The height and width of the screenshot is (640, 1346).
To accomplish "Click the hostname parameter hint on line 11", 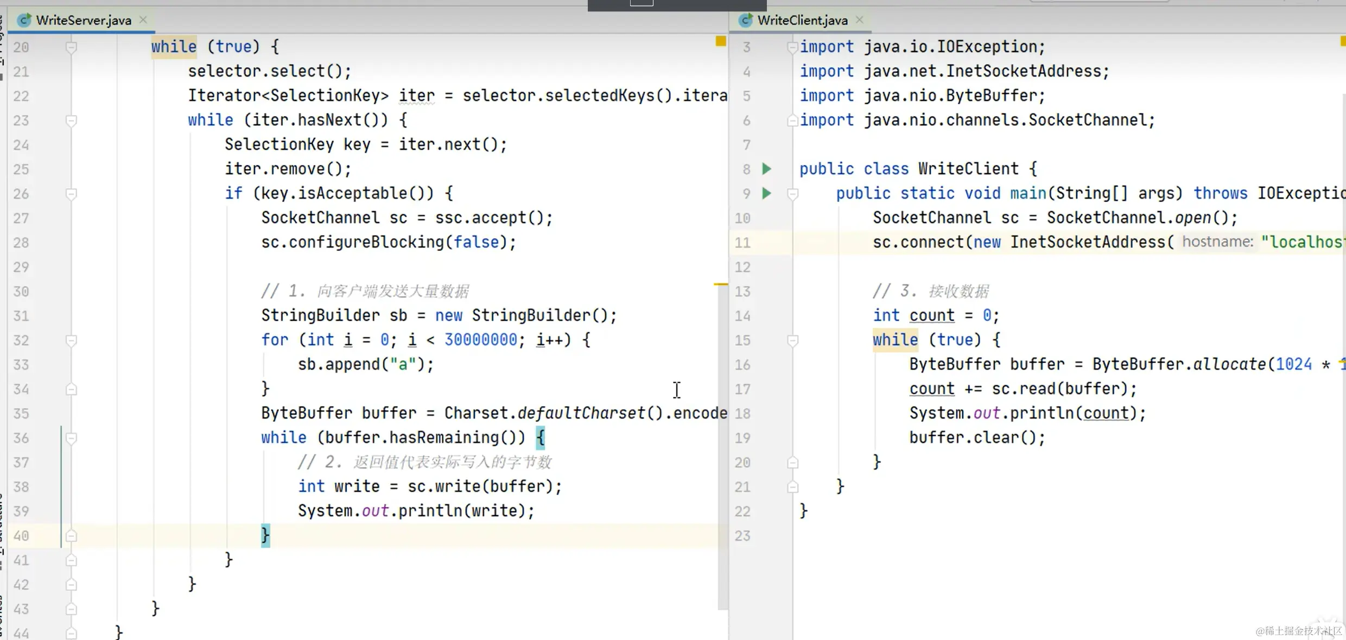I will point(1217,242).
